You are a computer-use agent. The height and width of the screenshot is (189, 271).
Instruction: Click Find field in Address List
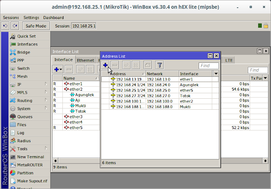209,66
